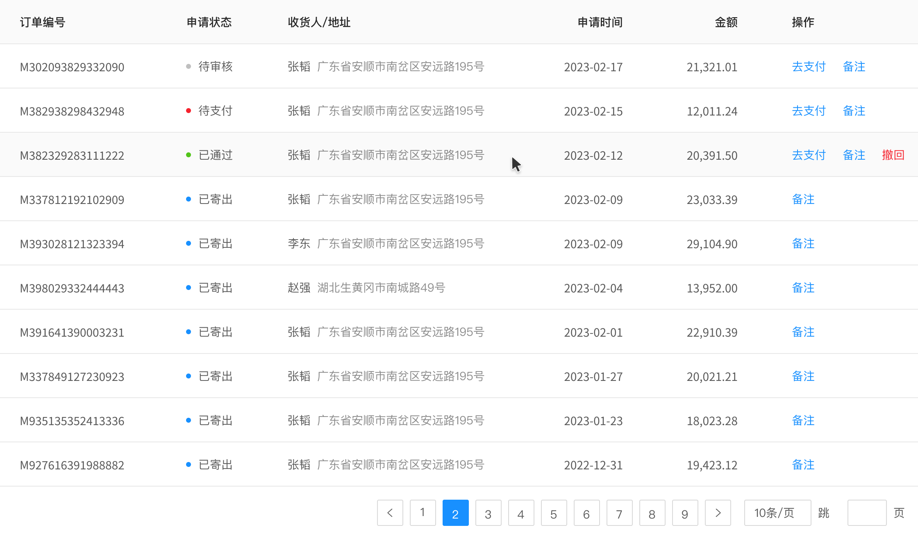Sort by the 申请时间 column header
The image size is (918, 539).
600,23
